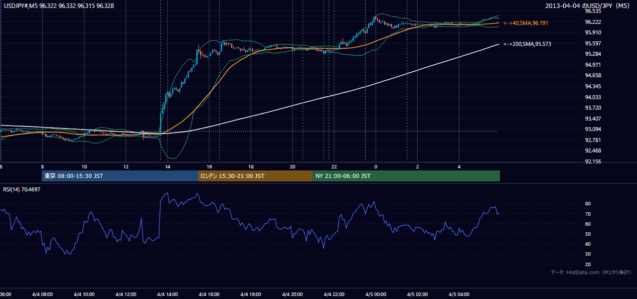Click the 4/4 10:00 bottom time label
This screenshot has height=299, width=637.
84,294
